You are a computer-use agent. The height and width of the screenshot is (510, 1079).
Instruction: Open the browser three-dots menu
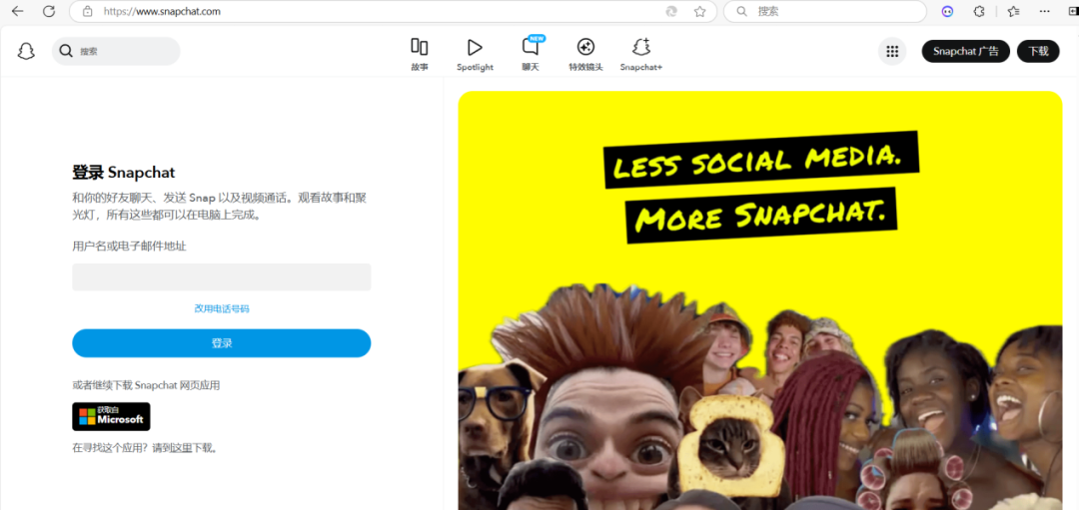[1045, 12]
